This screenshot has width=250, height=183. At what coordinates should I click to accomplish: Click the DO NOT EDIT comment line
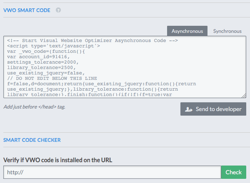point(52,78)
